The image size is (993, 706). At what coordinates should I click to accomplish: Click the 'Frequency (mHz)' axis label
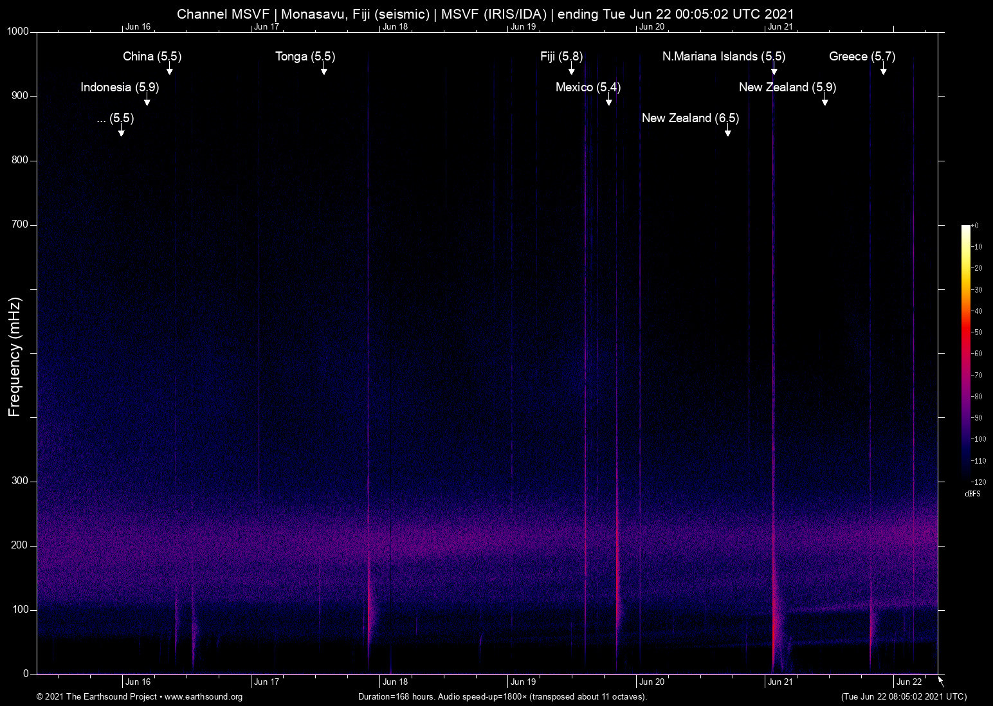click(15, 357)
